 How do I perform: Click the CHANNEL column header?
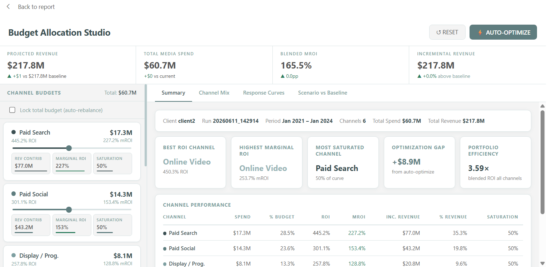[175, 217]
